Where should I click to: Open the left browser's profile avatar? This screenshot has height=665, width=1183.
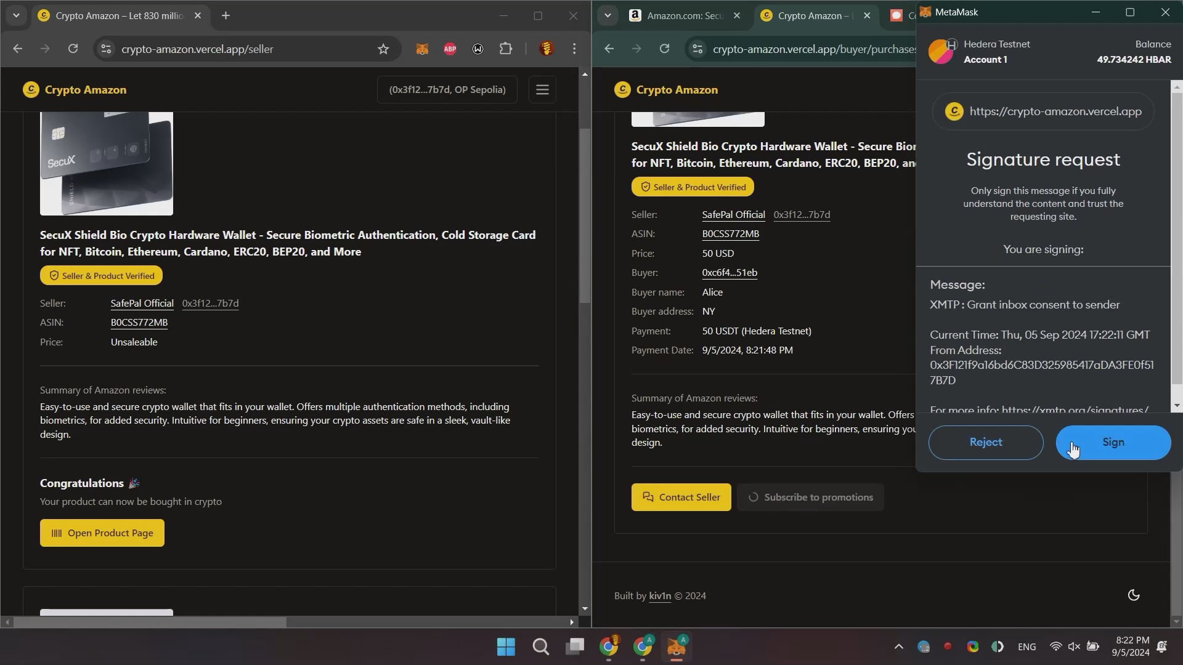546,49
